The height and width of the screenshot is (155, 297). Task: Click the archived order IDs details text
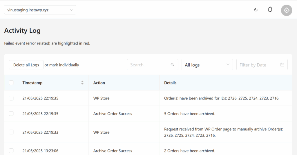click(x=222, y=98)
